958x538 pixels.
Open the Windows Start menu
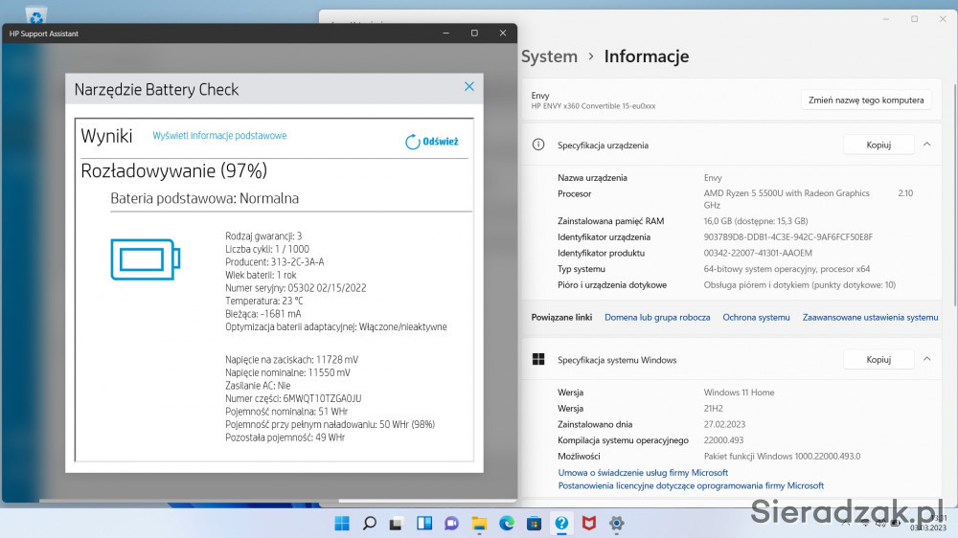click(342, 524)
